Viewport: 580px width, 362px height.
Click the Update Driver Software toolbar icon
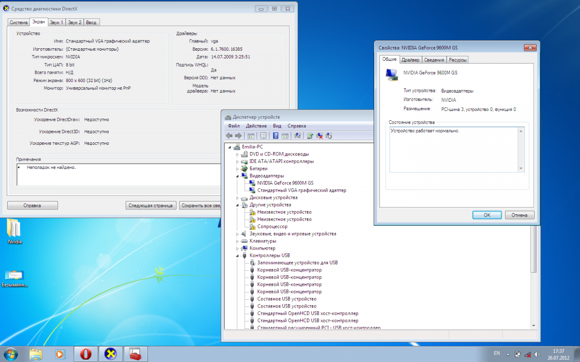click(x=310, y=136)
